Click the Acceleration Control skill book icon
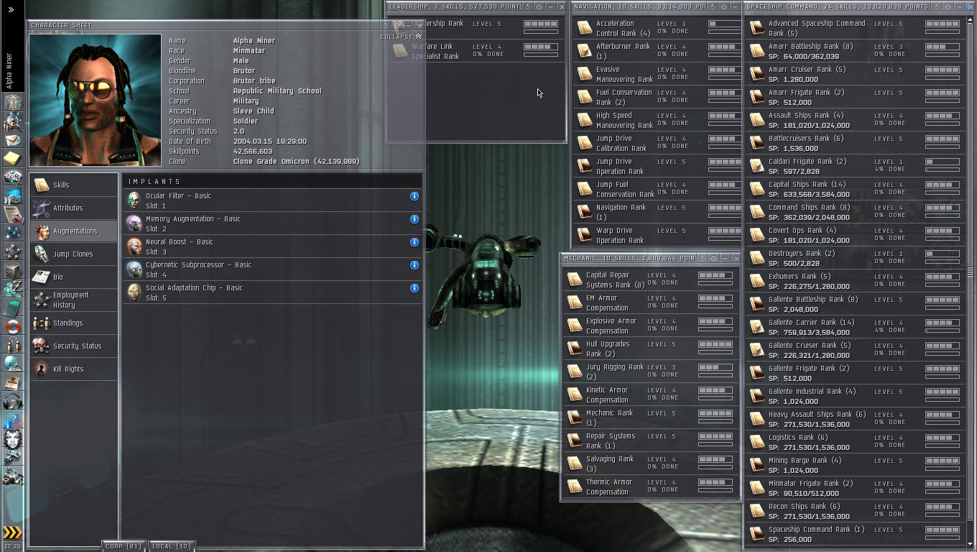Viewport: 977px width, 552px height. click(x=584, y=28)
